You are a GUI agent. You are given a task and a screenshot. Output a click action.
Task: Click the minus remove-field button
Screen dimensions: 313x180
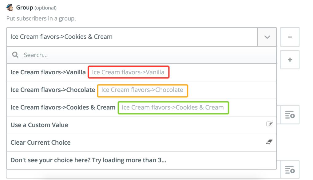tap(290, 37)
